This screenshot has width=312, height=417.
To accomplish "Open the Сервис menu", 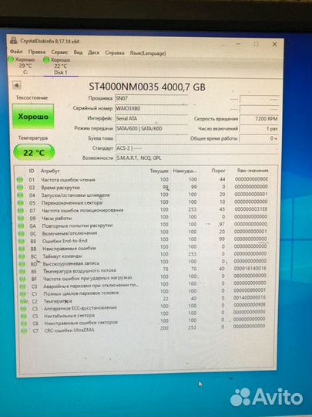I will click(x=59, y=53).
